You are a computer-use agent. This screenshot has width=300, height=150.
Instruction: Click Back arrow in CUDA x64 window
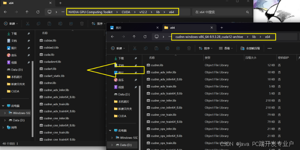point(5,12)
